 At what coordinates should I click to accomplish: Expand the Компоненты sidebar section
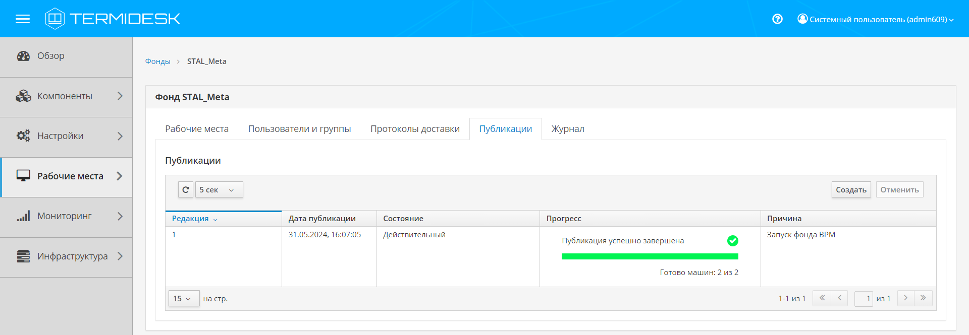[x=66, y=96]
